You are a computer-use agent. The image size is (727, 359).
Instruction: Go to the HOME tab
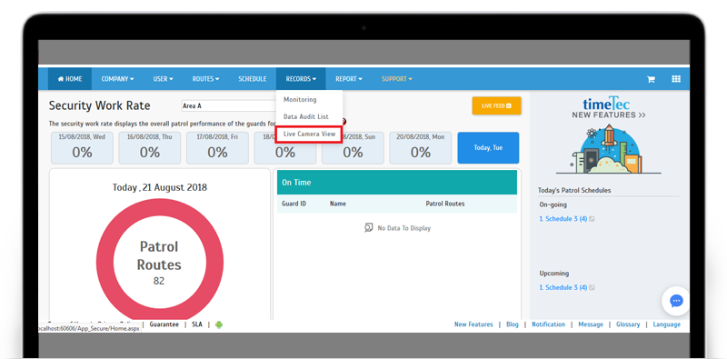[70, 79]
